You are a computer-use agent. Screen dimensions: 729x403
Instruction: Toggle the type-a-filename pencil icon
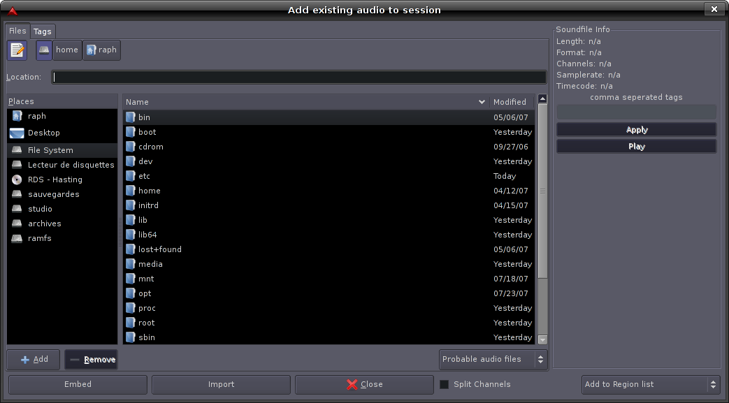(x=17, y=50)
